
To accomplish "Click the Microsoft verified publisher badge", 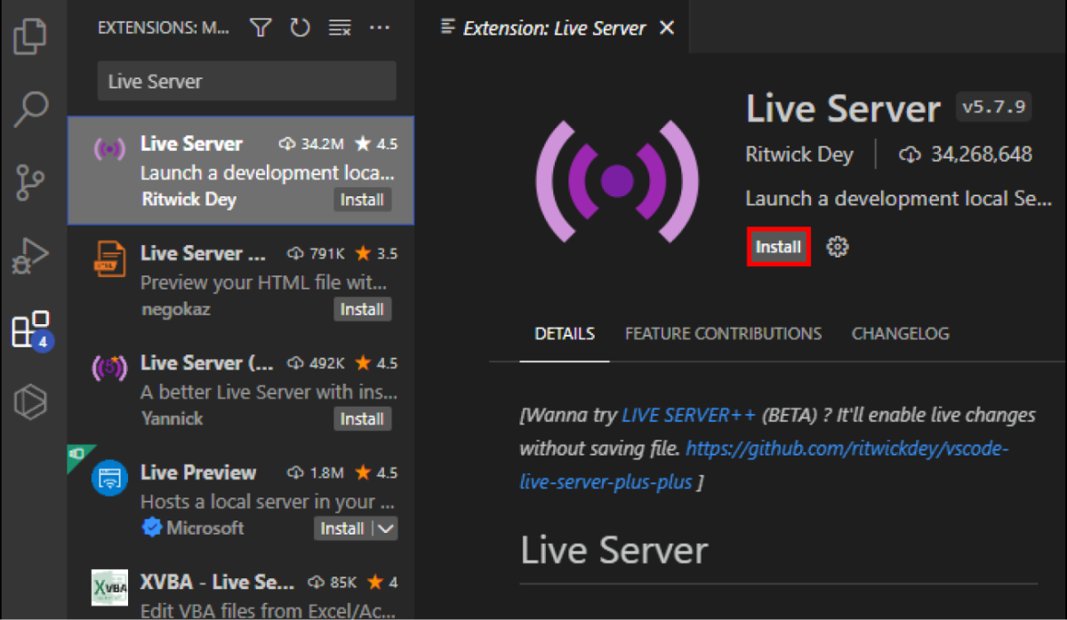I will click(x=151, y=528).
